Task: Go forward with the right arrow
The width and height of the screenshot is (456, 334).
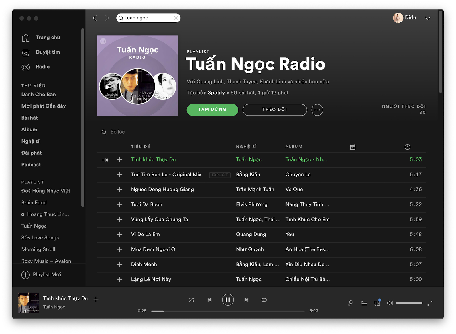Action: tap(107, 18)
